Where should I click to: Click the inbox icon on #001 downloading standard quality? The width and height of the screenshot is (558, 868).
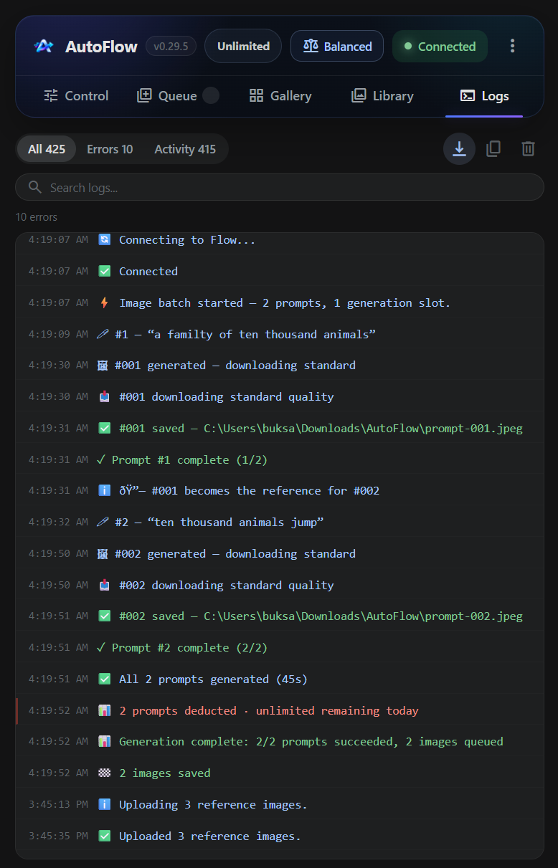point(105,396)
